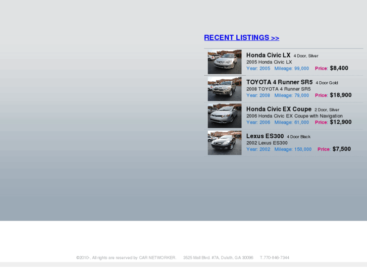Open the TOYOTA 4 Runner SR5 thumbnail photo
The width and height of the screenshot is (367, 275).
tap(225, 89)
